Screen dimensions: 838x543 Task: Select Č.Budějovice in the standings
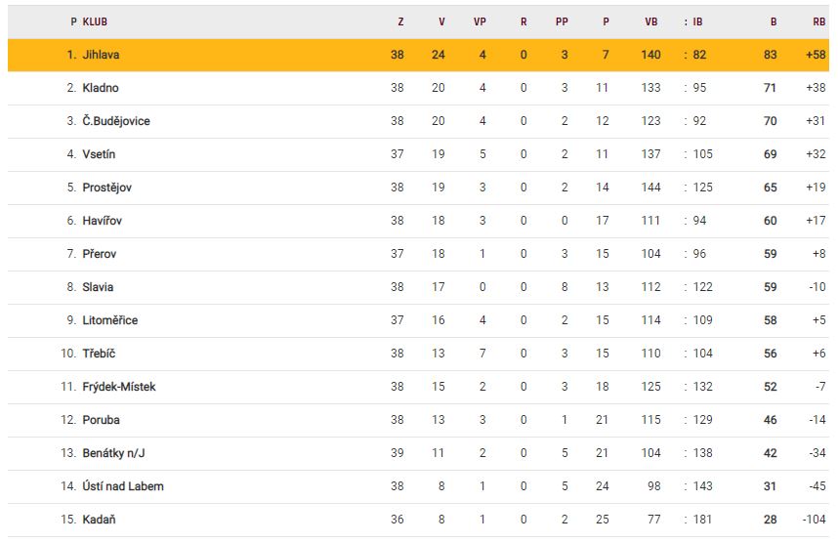pyautogui.click(x=116, y=121)
